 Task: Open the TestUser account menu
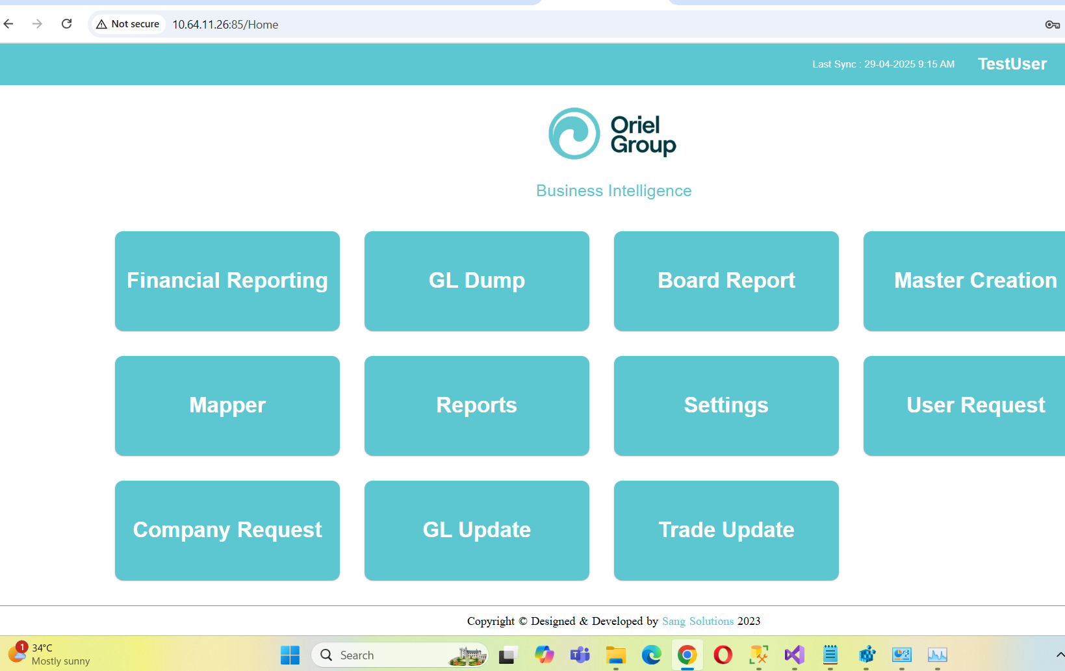click(x=1012, y=64)
